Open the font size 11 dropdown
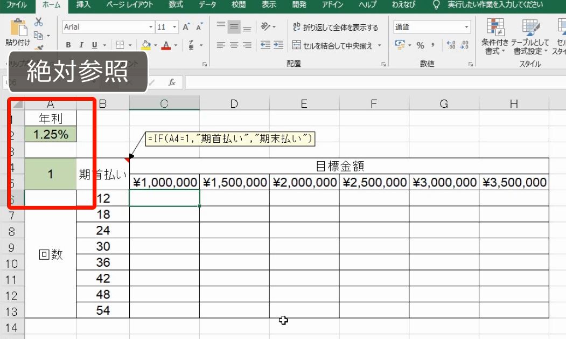This screenshot has width=566, height=339. click(x=174, y=27)
